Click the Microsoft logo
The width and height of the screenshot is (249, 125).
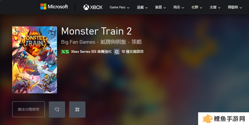[54, 7]
